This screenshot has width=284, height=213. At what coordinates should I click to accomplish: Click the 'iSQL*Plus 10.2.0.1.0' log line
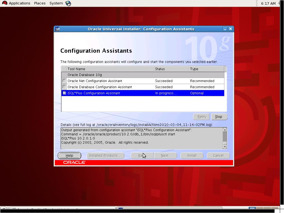(78, 138)
